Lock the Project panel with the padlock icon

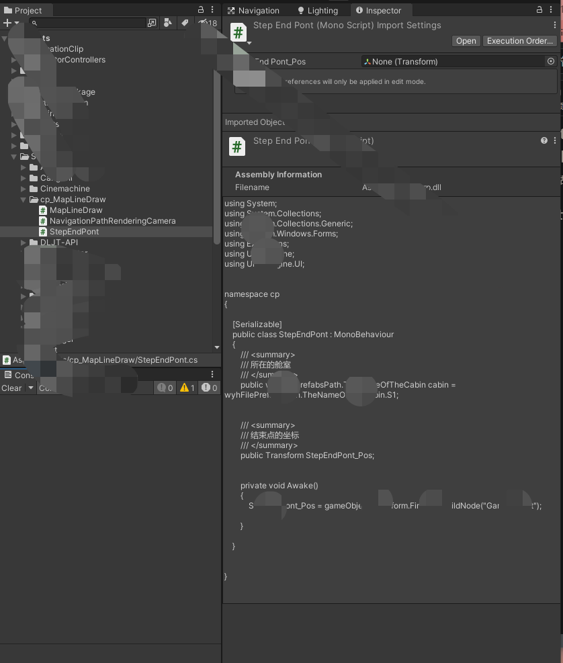point(201,9)
